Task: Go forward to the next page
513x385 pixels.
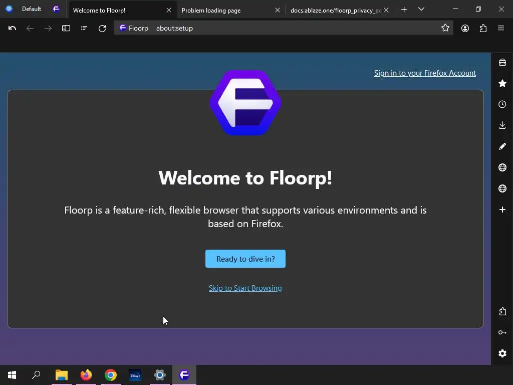Action: click(48, 29)
